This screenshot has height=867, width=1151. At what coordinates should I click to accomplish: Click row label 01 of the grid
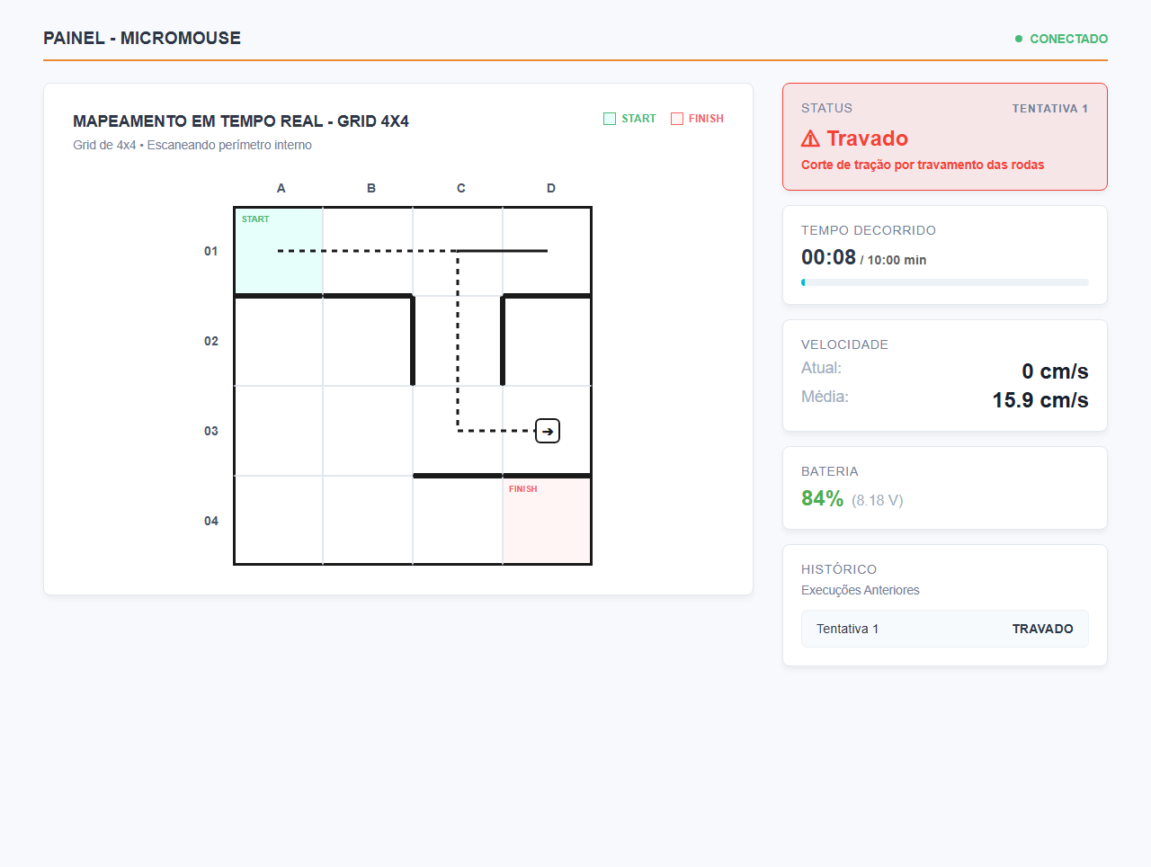[211, 251]
